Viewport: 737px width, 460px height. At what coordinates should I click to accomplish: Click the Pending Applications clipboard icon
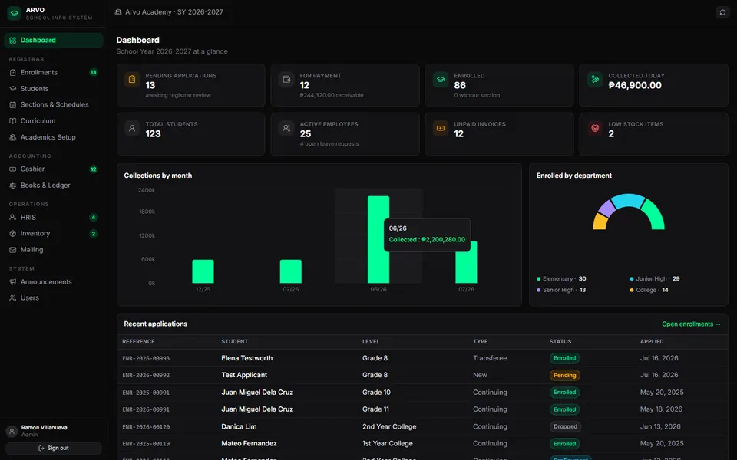[x=132, y=79]
